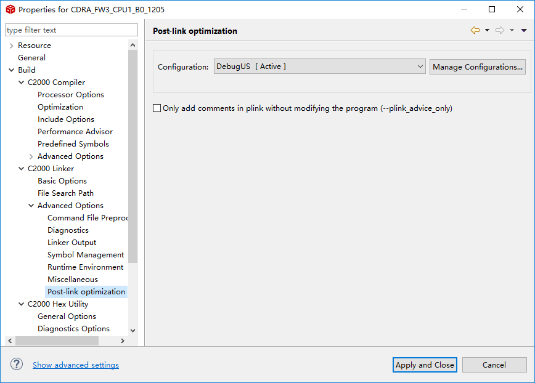Click the Show advanced settings link
This screenshot has width=535, height=383.
pyautogui.click(x=76, y=365)
